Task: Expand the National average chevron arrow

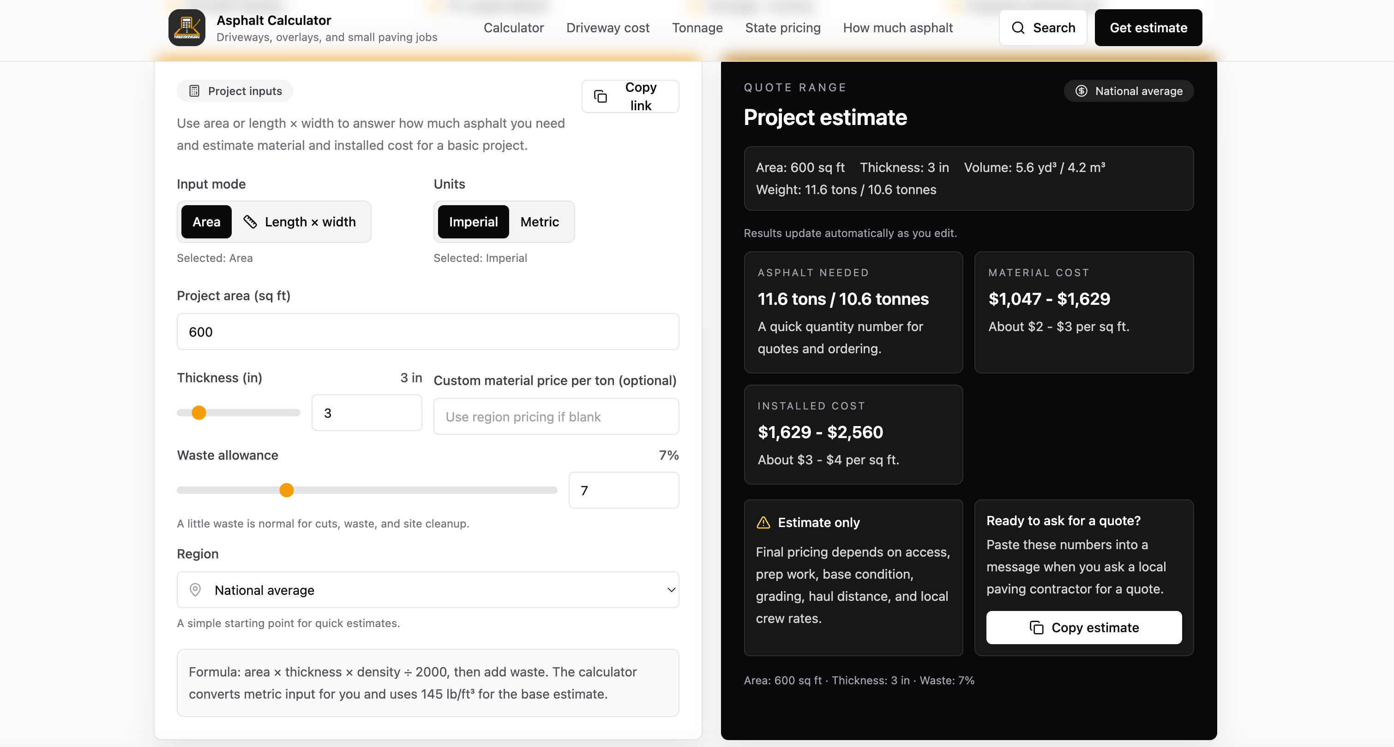Action: (x=671, y=590)
